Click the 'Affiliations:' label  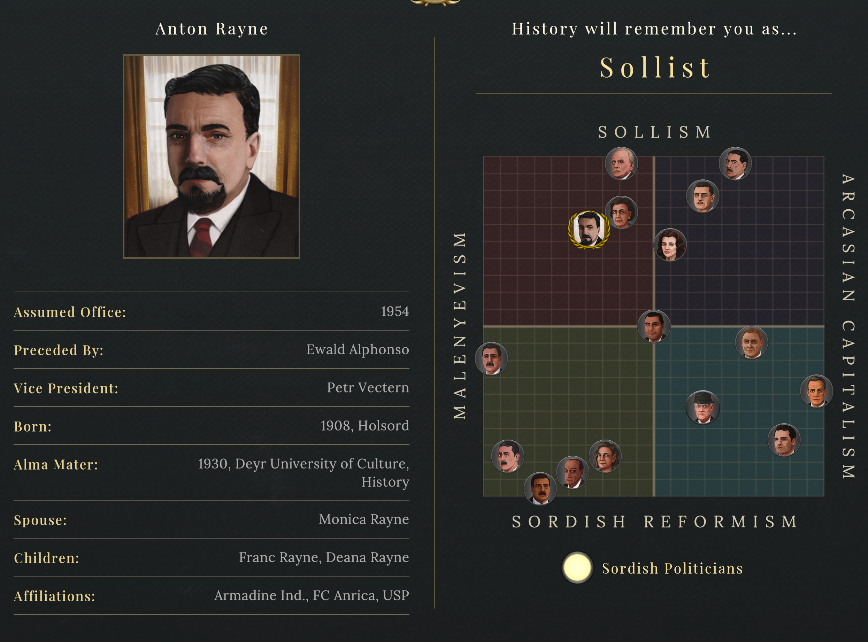[54, 596]
